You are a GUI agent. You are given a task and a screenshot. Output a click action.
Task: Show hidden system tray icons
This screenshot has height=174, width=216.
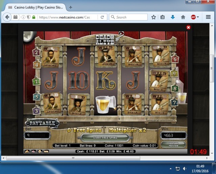point(171,169)
